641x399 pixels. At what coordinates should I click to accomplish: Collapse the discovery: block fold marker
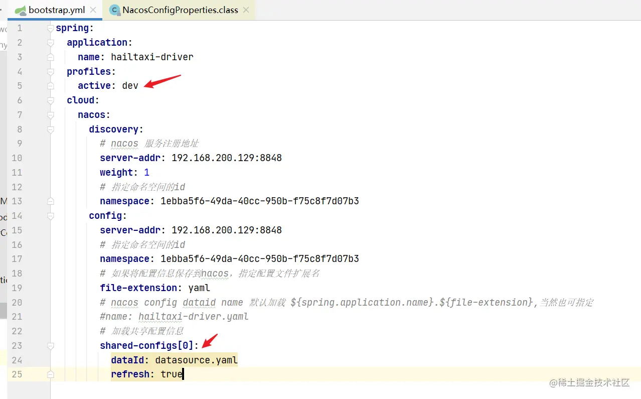coord(50,129)
